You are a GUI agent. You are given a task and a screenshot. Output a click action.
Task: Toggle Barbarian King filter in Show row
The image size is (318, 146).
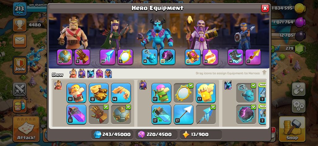tap(73, 74)
